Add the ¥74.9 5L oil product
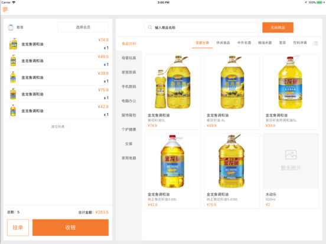Viewport: 326px width, 244px height. click(x=173, y=92)
